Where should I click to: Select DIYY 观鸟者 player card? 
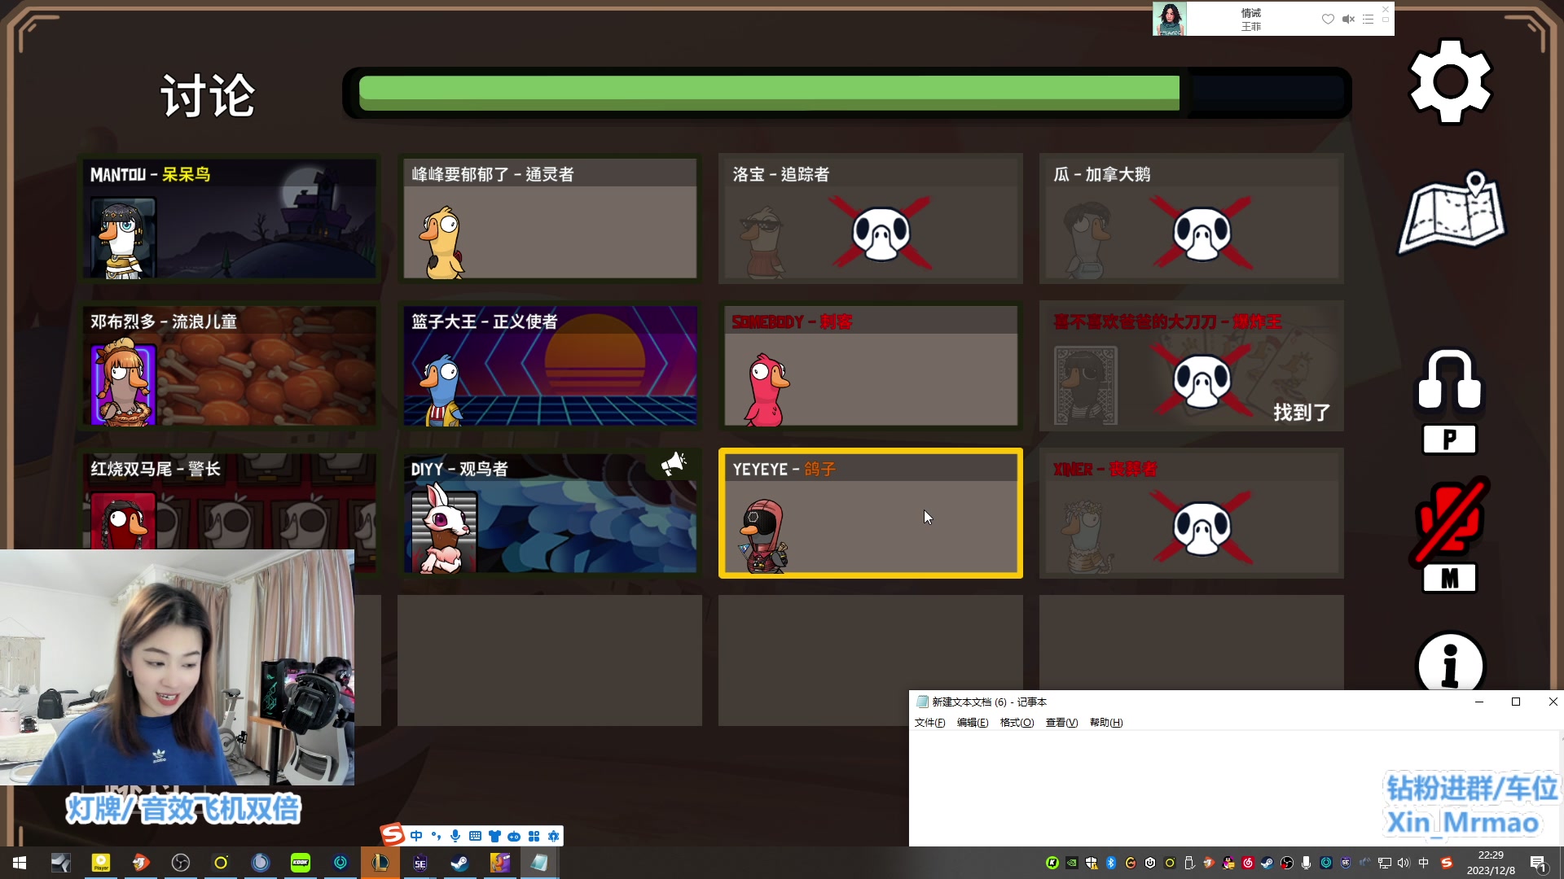tap(550, 513)
